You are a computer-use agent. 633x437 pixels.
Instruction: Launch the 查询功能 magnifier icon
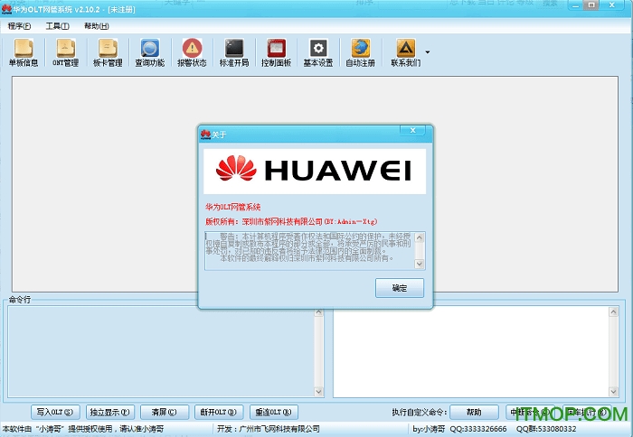point(150,52)
